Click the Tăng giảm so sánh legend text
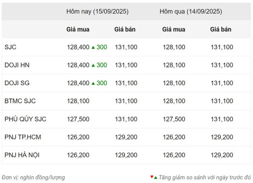The image size is (253, 183). click(x=205, y=177)
